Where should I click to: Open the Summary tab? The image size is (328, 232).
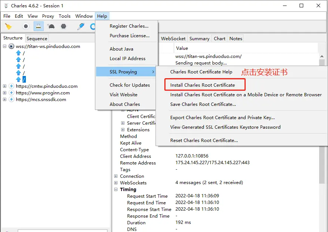click(x=199, y=39)
